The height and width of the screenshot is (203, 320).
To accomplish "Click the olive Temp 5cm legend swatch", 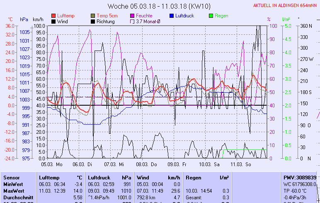I will point(93,16).
